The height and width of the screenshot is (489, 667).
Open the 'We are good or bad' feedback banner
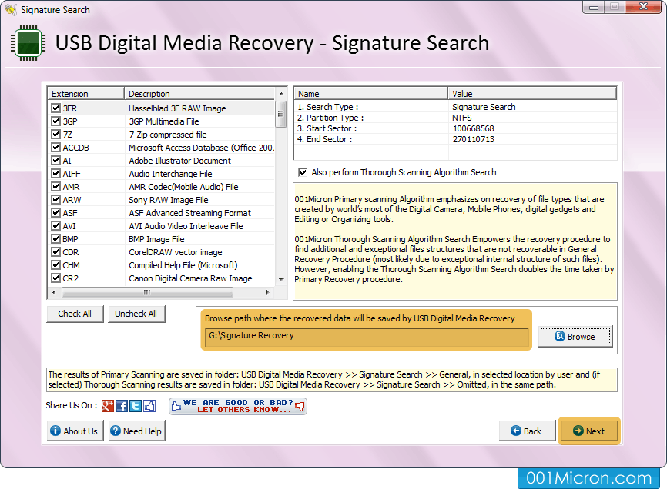[x=238, y=406]
